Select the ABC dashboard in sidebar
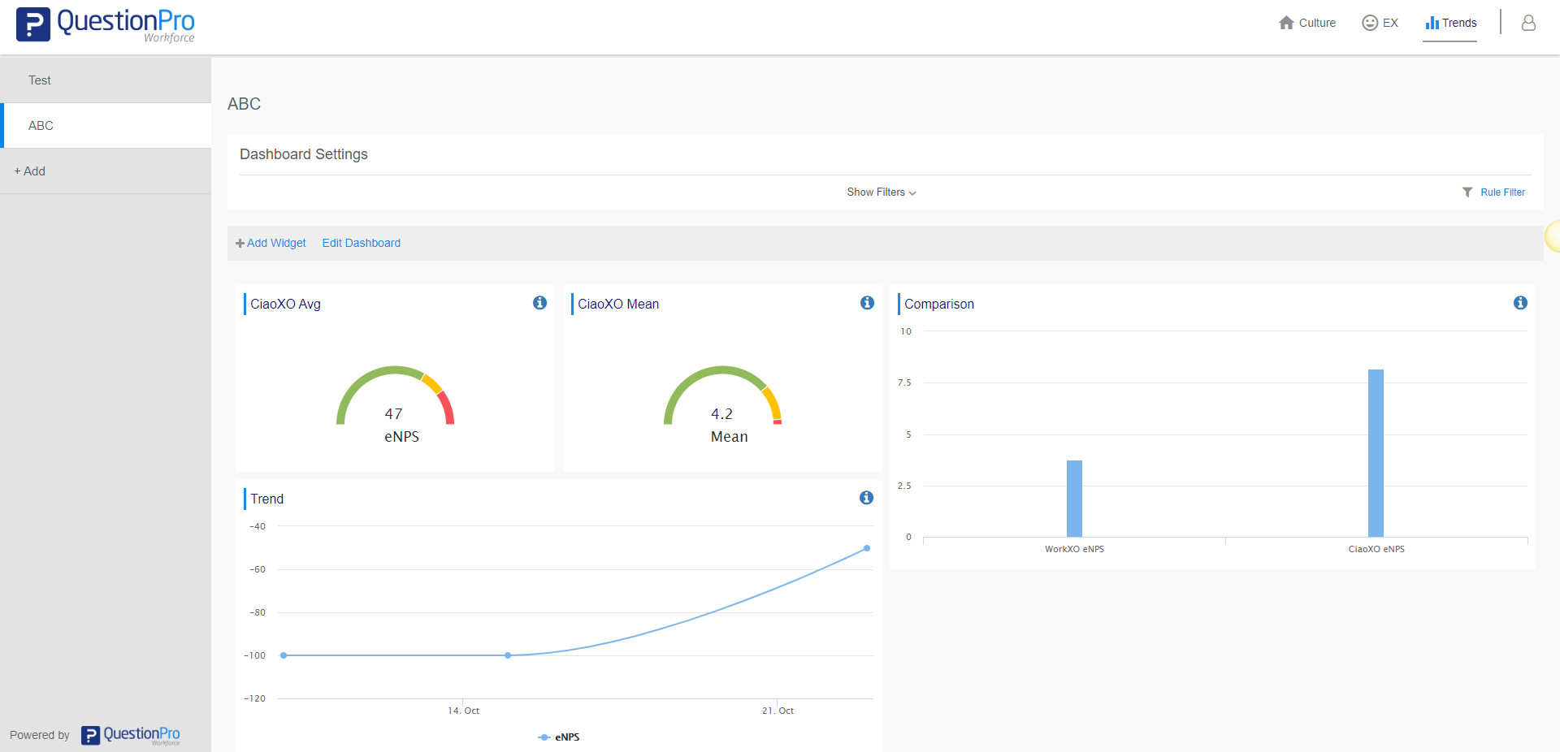1560x752 pixels. [41, 126]
